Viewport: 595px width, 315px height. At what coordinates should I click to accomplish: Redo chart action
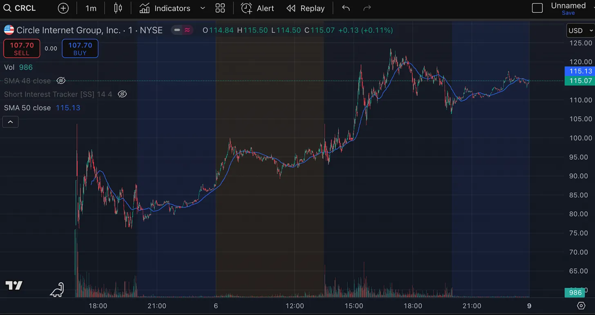tap(367, 8)
